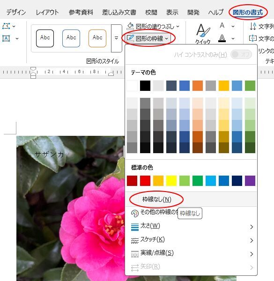
Task: Expand the Shape Outline dropdown arrow
Action: (x=166, y=38)
